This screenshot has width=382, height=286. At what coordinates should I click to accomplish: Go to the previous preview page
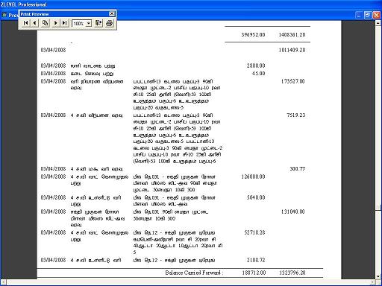tap(35, 23)
